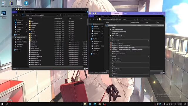The height and width of the screenshot is (106, 188).
Task: Switch to large icons view in Adobe Photoshop 2022 window
Action: [x=87, y=69]
